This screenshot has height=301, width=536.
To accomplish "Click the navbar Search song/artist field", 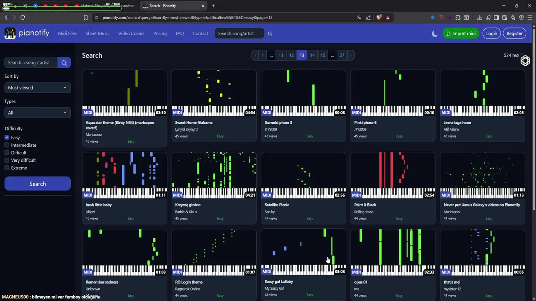I will click(x=240, y=33).
